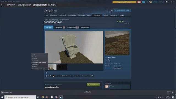Image resolution: width=176 pixels, height=99 pixels.
Task: Select the toilet screenshot thumbnail
Action: (52, 67)
